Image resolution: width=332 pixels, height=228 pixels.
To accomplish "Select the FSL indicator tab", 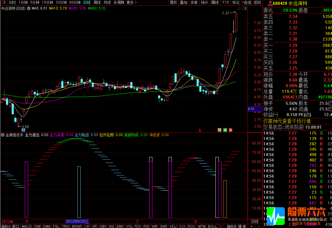I will click(56, 226).
